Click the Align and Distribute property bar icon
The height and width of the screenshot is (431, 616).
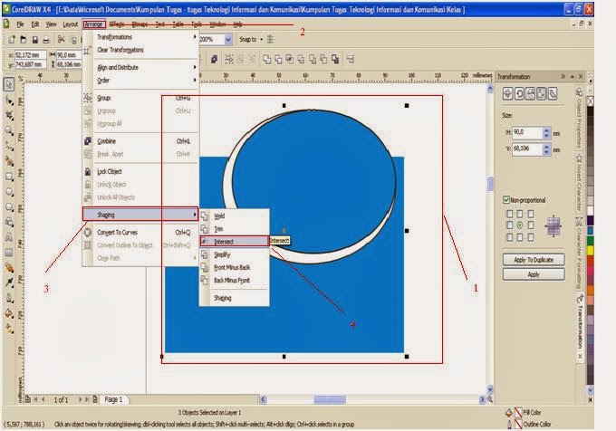351,59
